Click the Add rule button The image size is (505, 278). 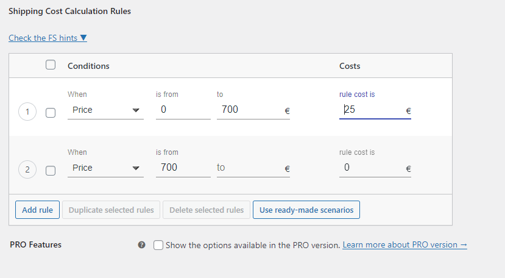37,210
